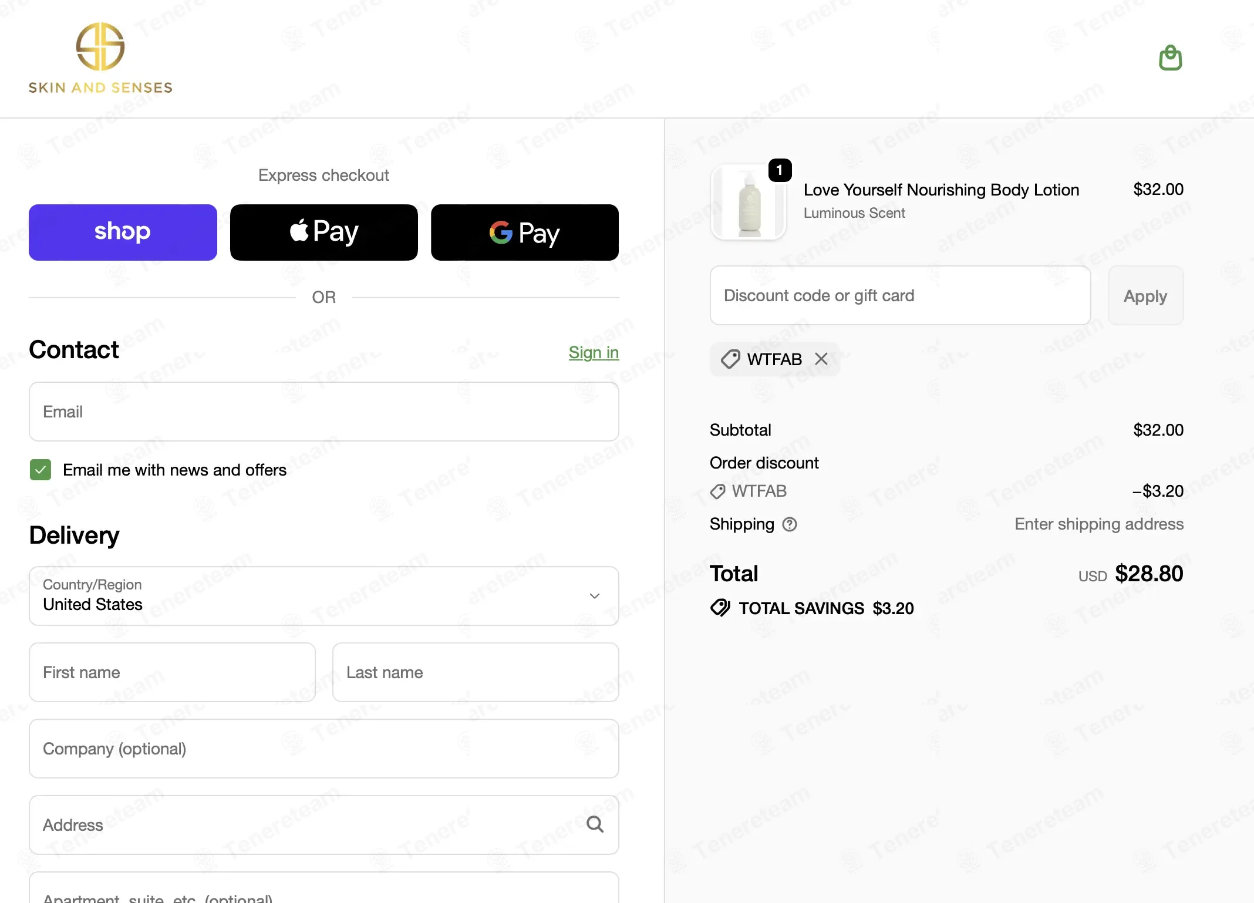Click the Apply discount button
The width and height of the screenshot is (1254, 903).
(x=1145, y=295)
